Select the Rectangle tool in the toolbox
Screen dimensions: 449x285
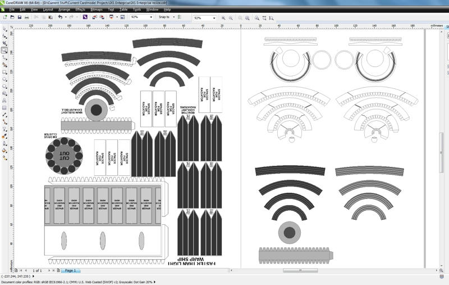point(4,72)
